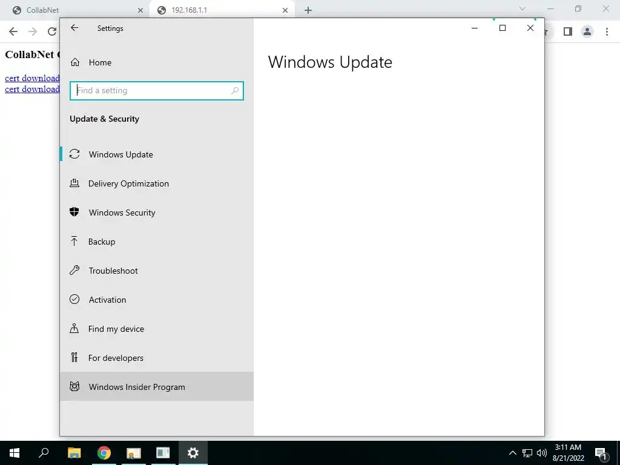Open Delivery Optimization settings

coord(157,183)
